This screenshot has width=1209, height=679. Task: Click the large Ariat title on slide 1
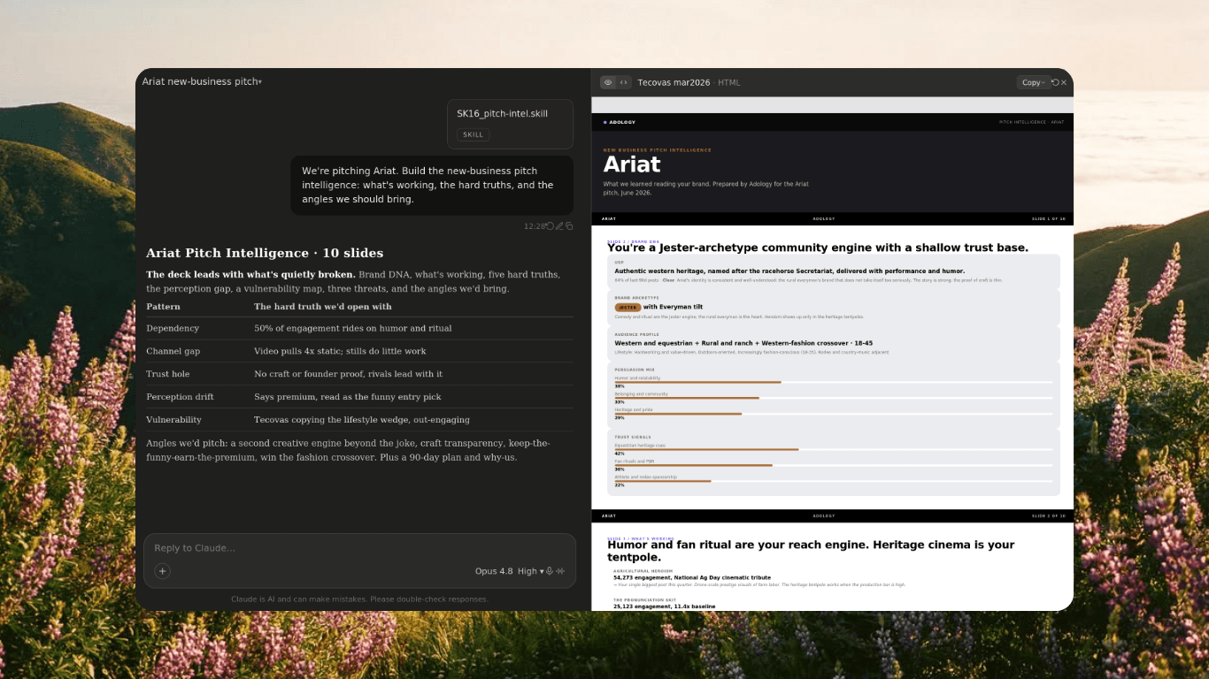coord(632,164)
